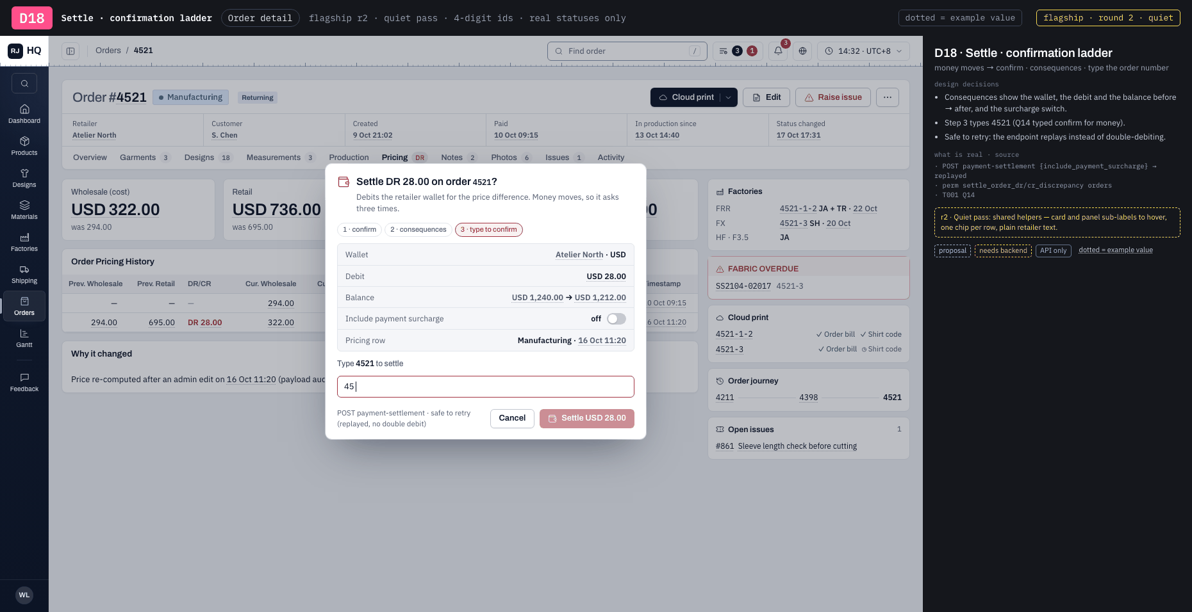
Task: Open the globe language icon
Action: click(x=802, y=51)
